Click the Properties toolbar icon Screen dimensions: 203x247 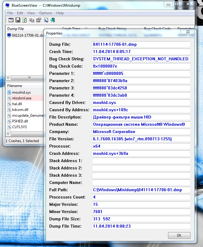[x=39, y=20]
